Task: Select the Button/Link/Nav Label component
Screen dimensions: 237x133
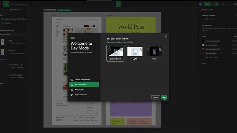Action: (13, 66)
